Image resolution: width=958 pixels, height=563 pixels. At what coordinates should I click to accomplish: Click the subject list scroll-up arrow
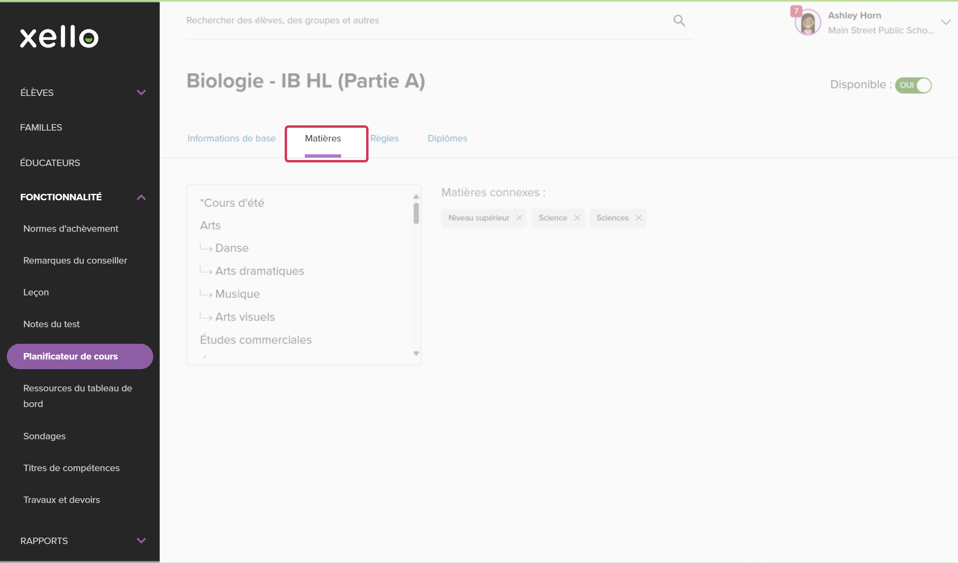416,197
